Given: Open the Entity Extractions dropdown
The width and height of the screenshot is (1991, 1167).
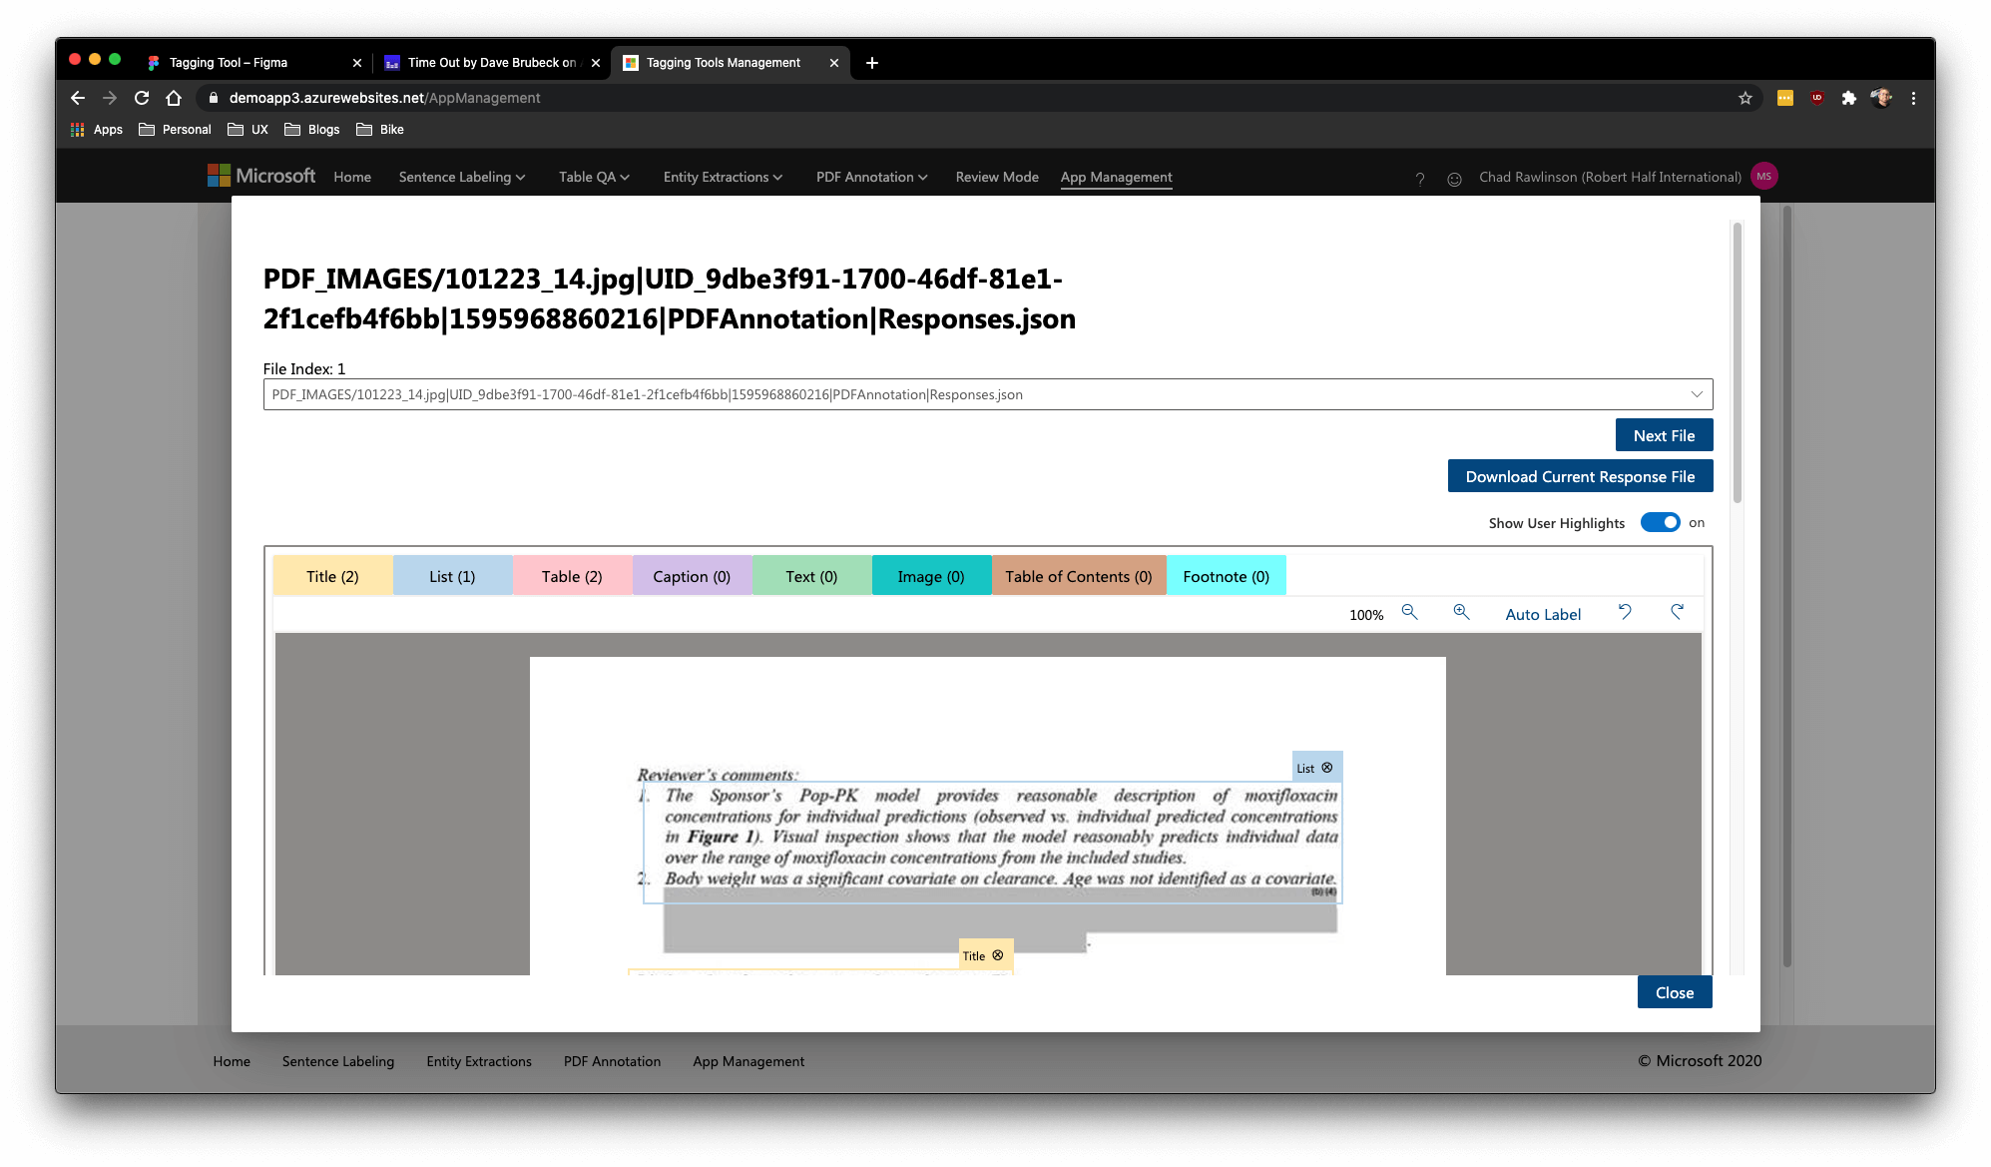Looking at the screenshot, I should point(723,177).
